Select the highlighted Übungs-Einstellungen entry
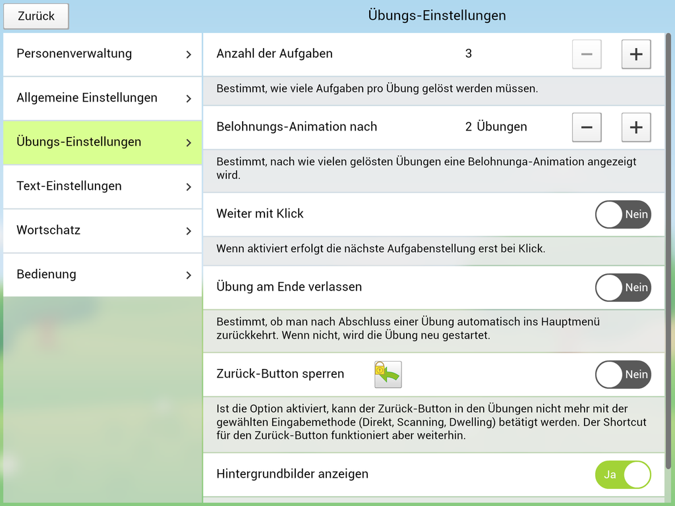 [x=79, y=142]
